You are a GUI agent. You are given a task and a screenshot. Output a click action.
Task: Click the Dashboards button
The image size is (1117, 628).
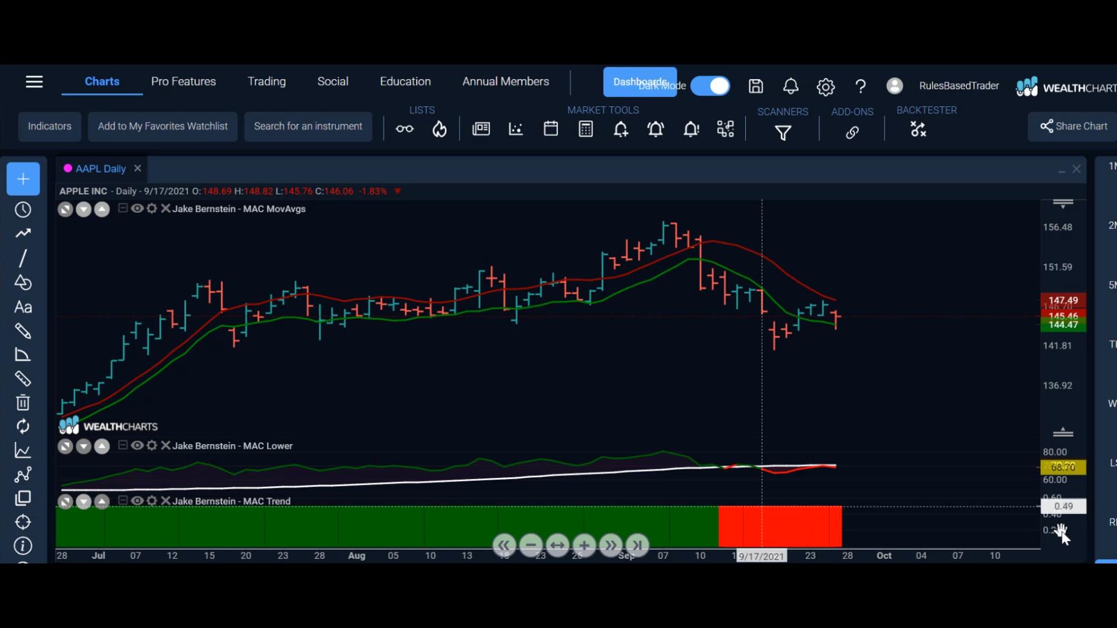(x=639, y=82)
